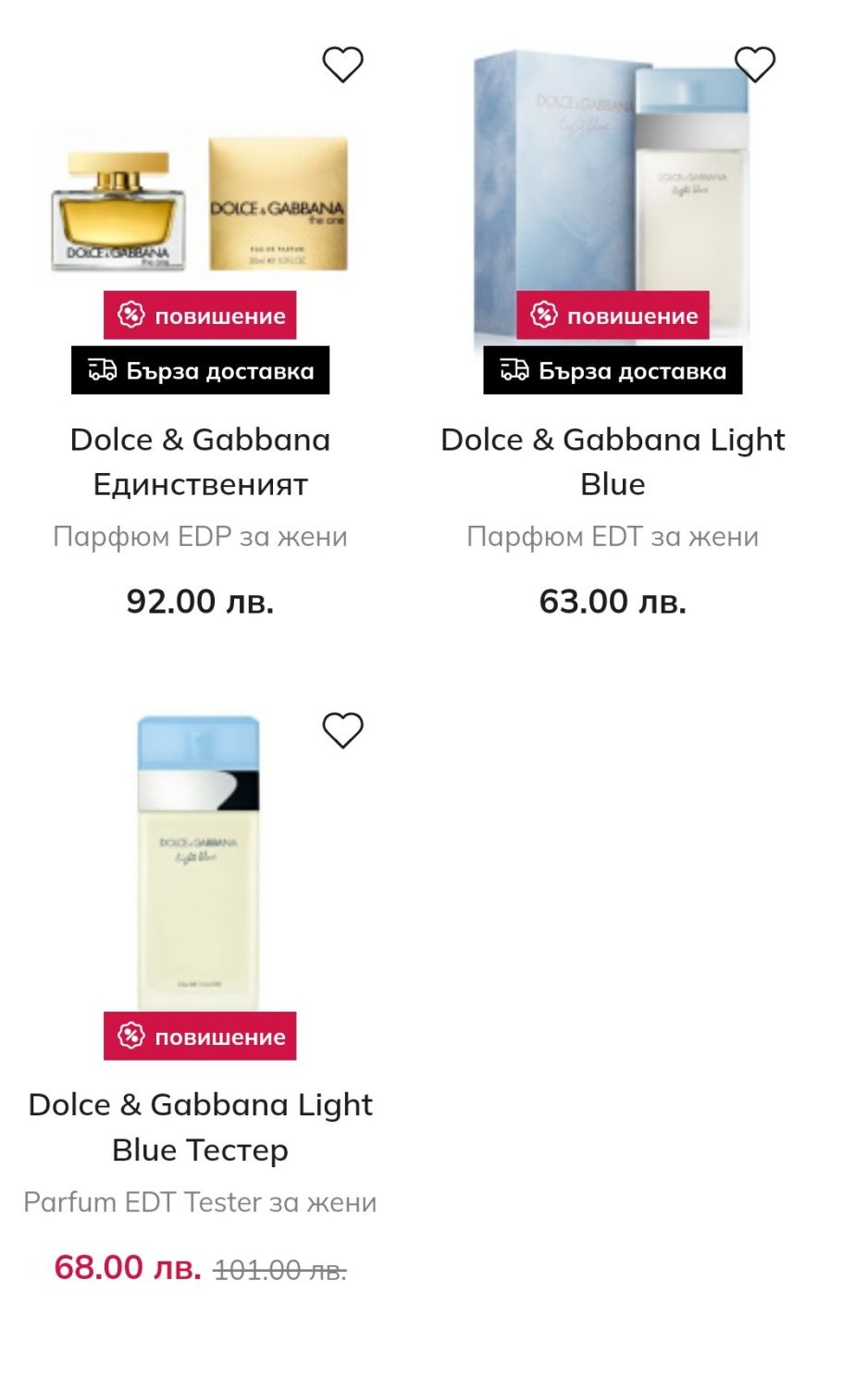The height and width of the screenshot is (1380, 843).
Task: Click the crossed-out 101.00 лв. price
Action: [x=279, y=1270]
